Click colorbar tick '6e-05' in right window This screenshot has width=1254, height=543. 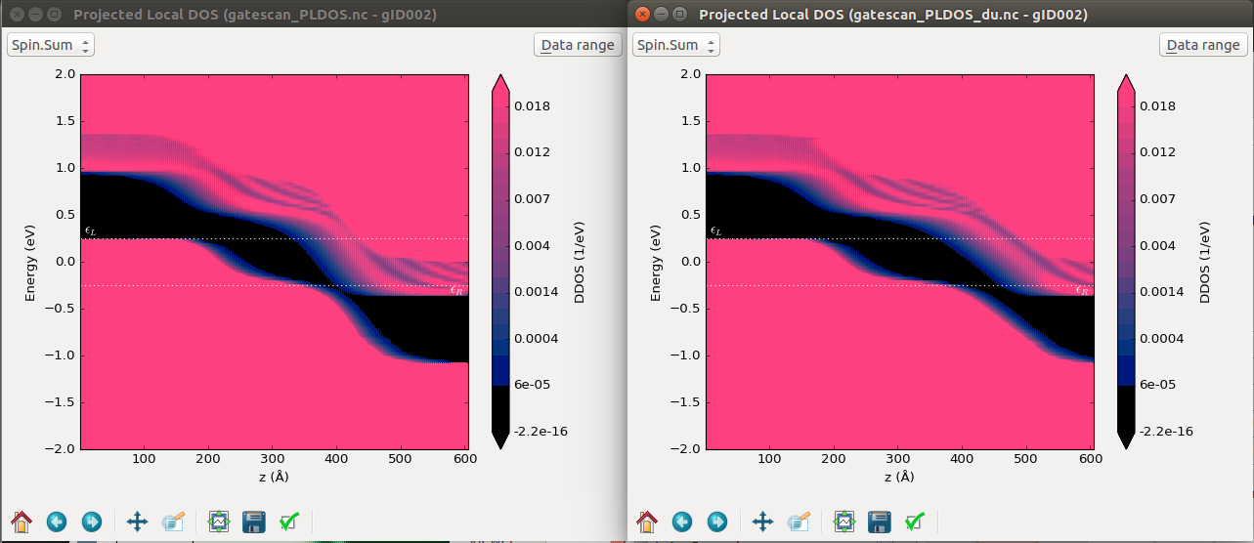(1160, 384)
